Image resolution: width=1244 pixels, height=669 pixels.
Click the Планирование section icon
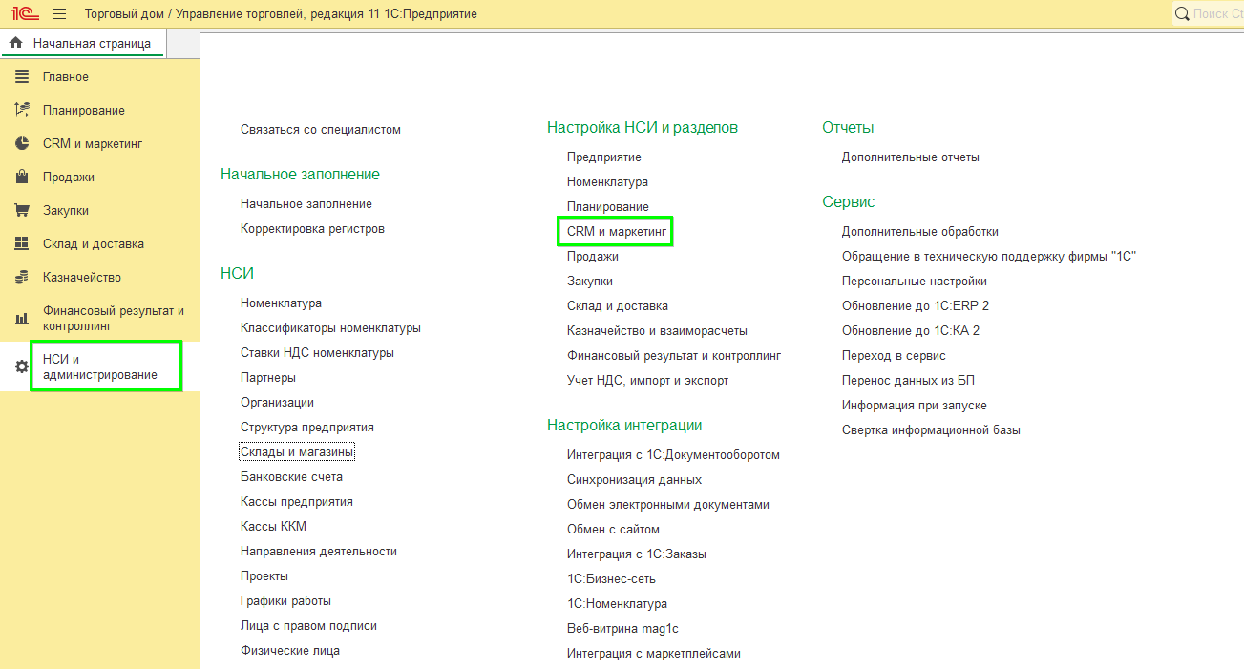[22, 110]
